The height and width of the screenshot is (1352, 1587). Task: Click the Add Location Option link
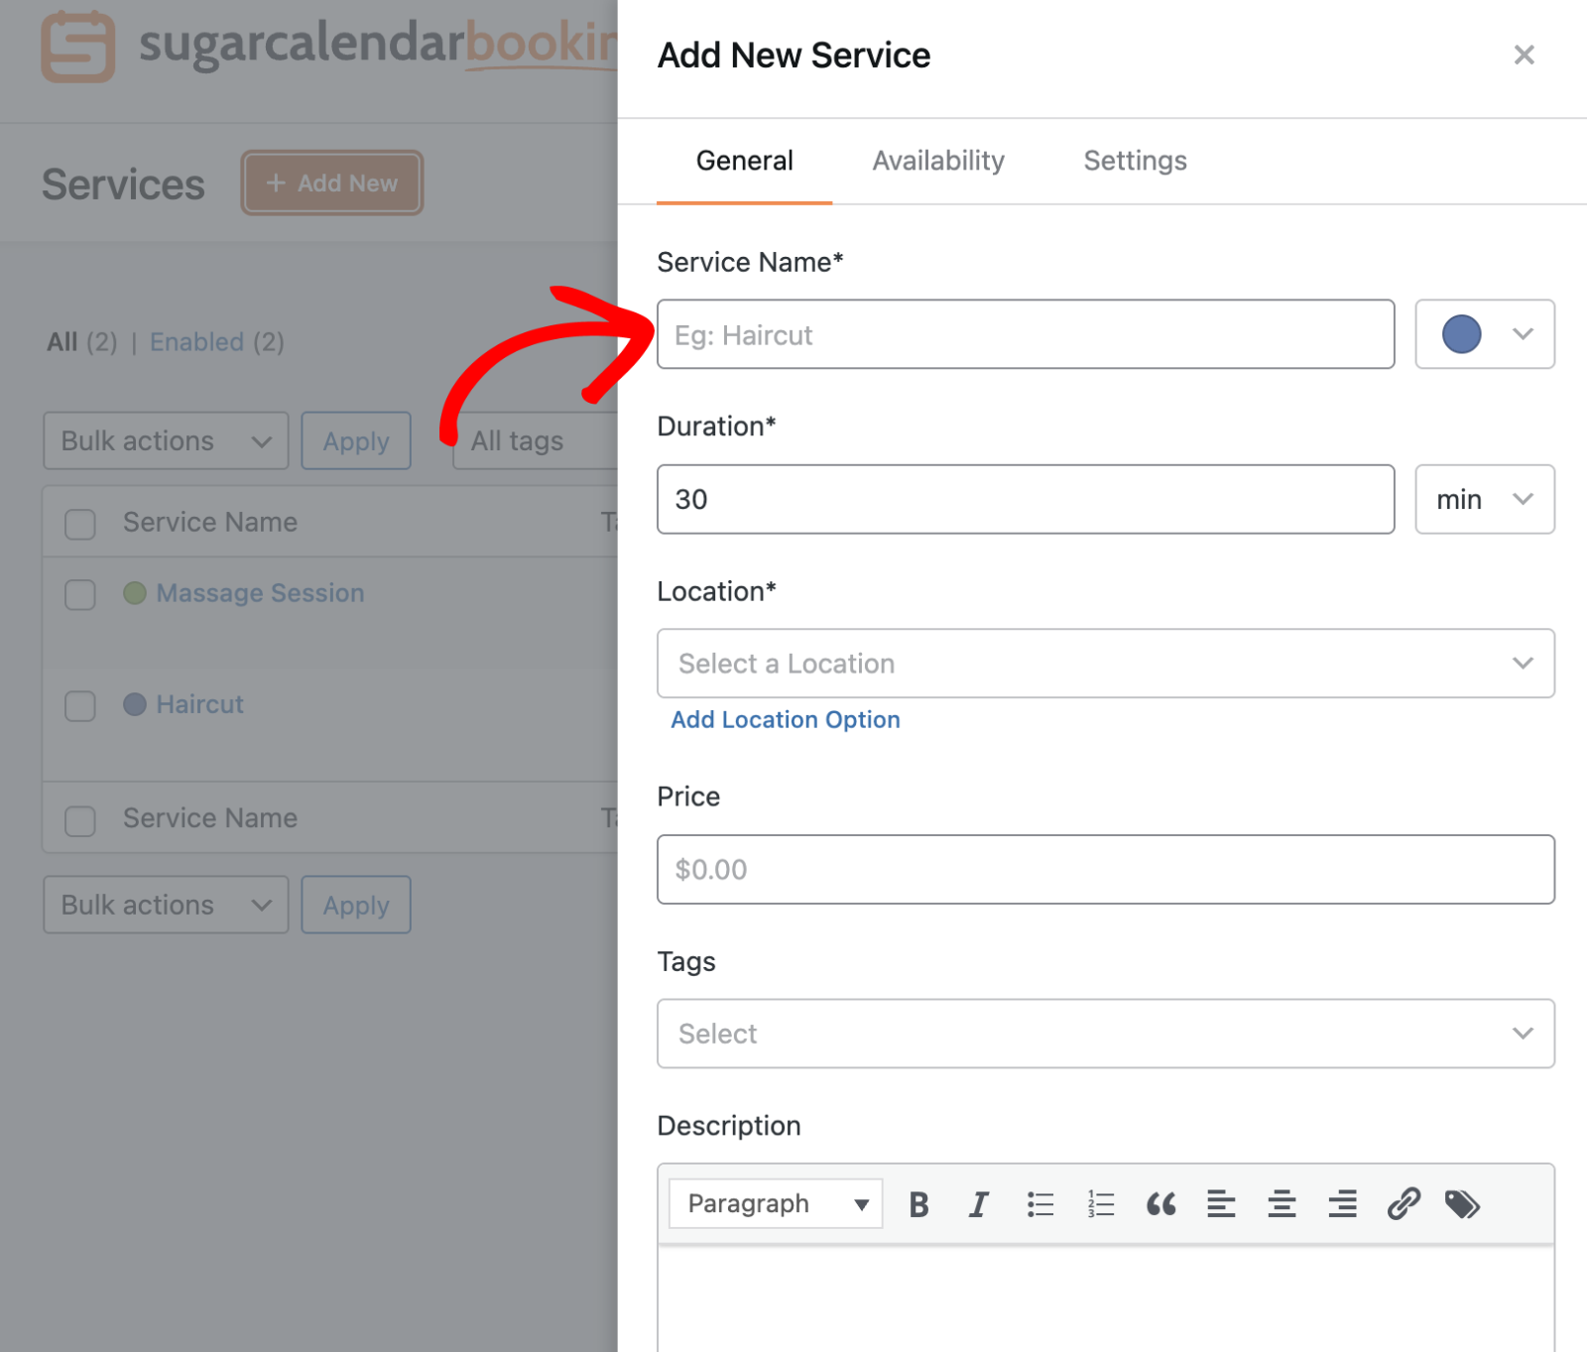[785, 719]
